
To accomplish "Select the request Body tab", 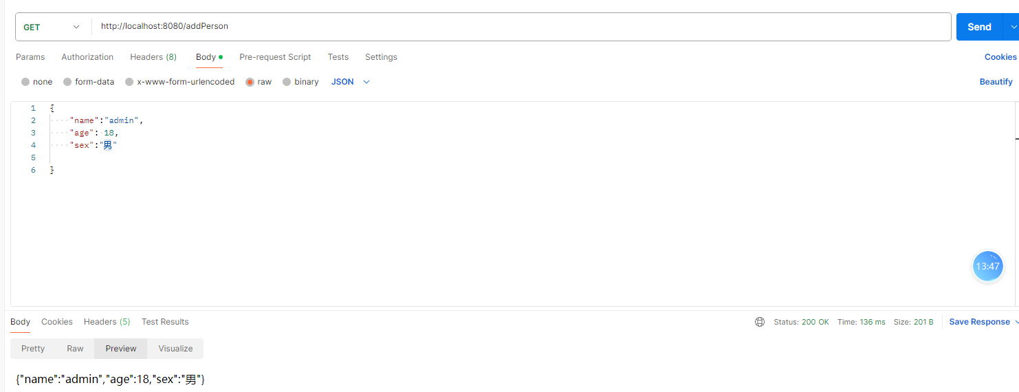I will 209,57.
